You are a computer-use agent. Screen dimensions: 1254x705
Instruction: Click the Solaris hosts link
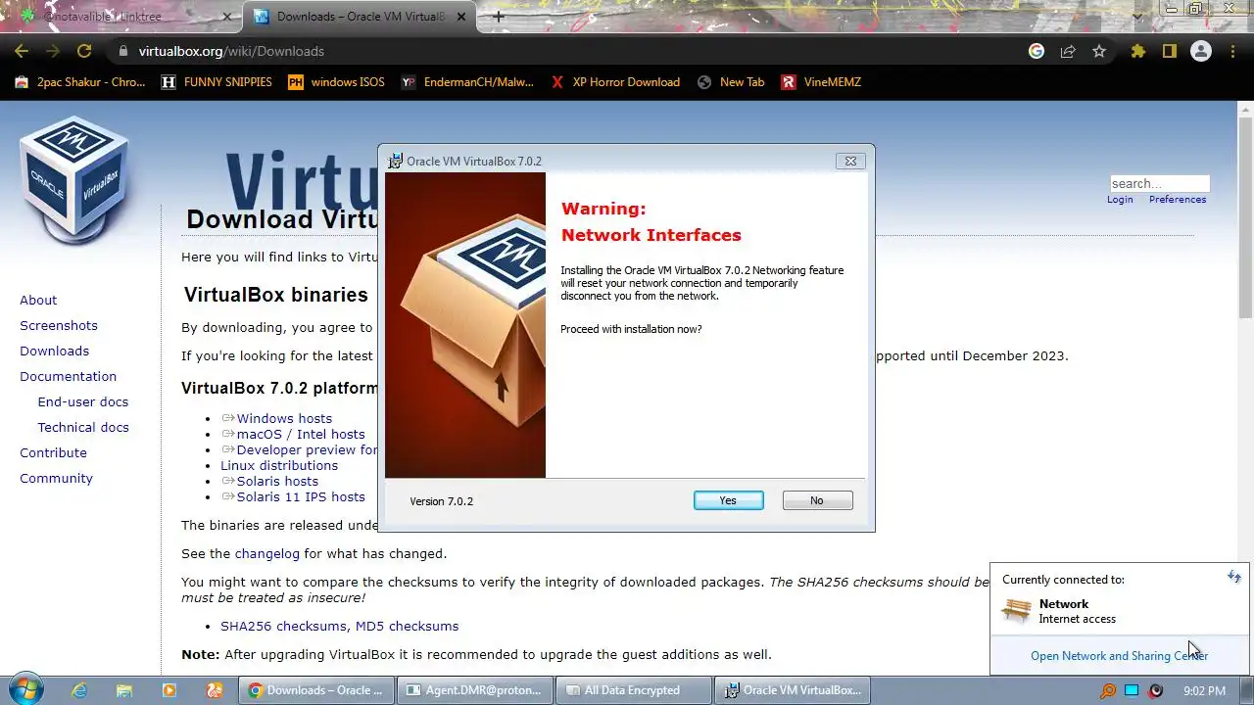277,481
